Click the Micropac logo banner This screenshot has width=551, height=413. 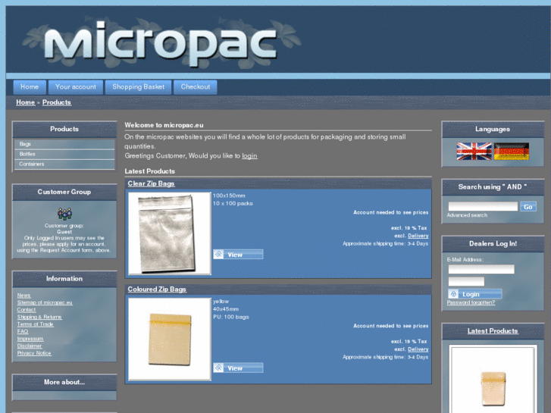(x=161, y=43)
